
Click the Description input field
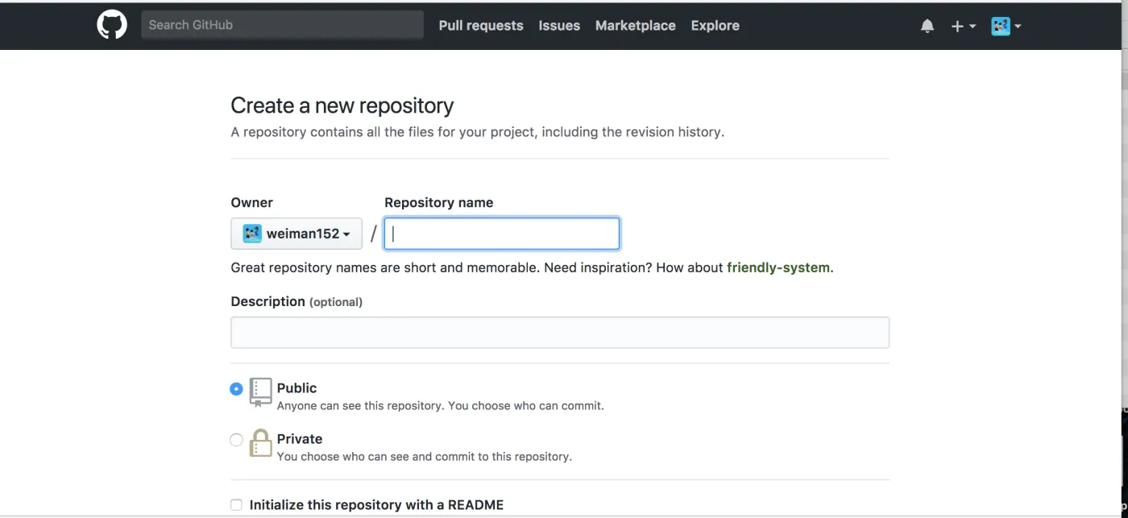tap(560, 332)
